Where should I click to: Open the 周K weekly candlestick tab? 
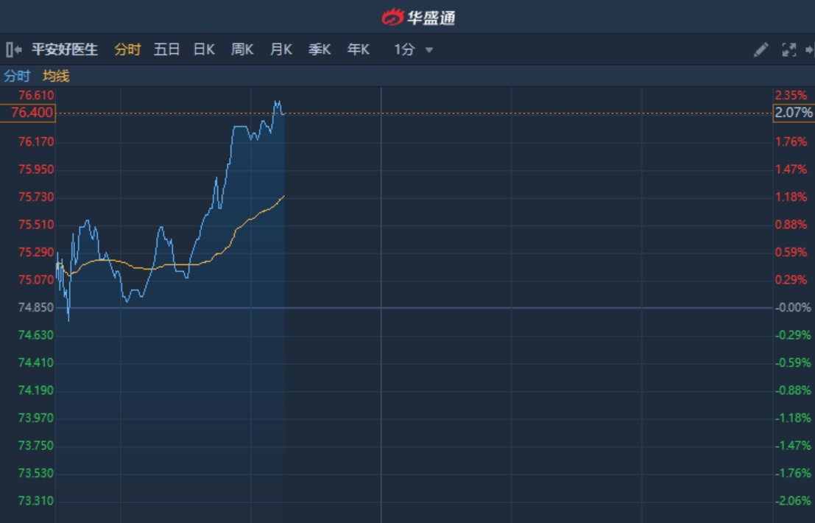(242, 50)
